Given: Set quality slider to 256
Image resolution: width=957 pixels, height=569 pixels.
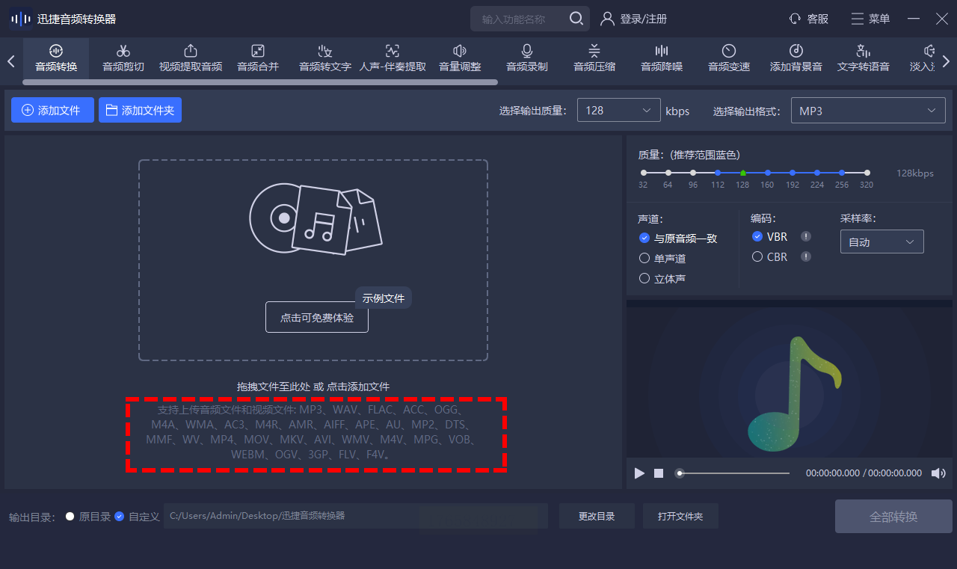Looking at the screenshot, I should (842, 173).
